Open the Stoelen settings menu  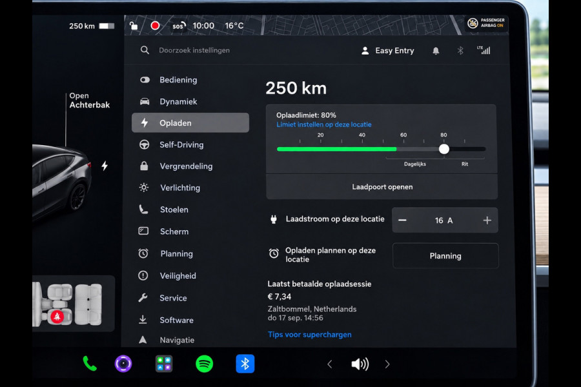click(190, 210)
